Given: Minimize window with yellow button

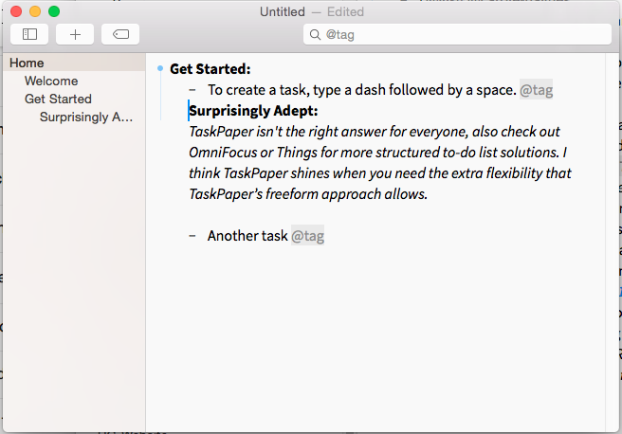Looking at the screenshot, I should 35,11.
